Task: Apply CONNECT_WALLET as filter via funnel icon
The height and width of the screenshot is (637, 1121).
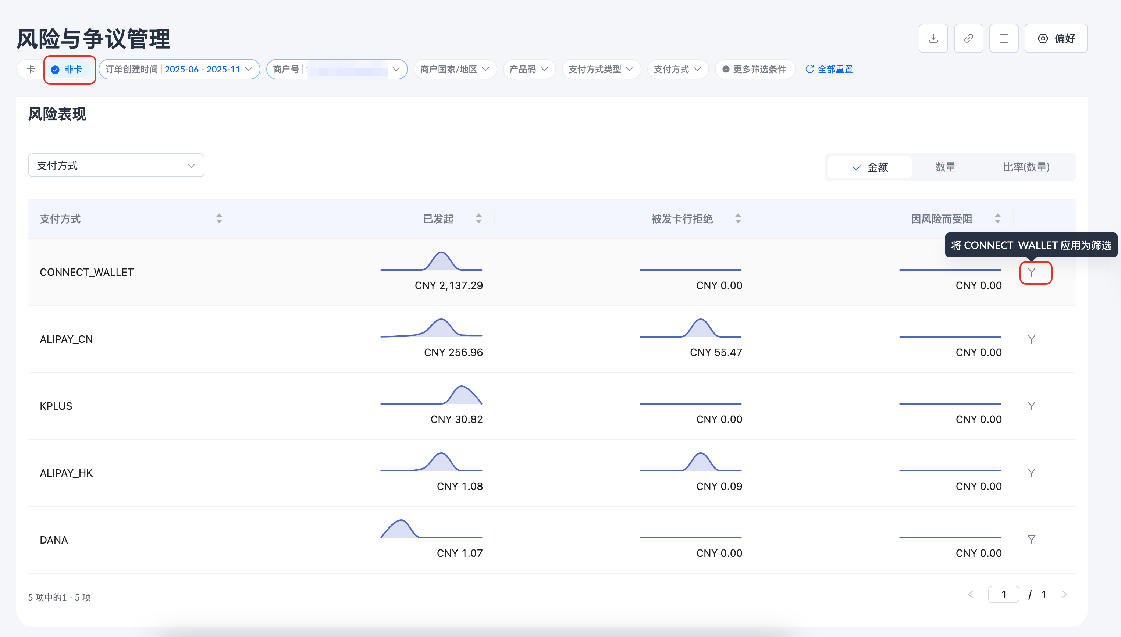Action: click(1031, 272)
